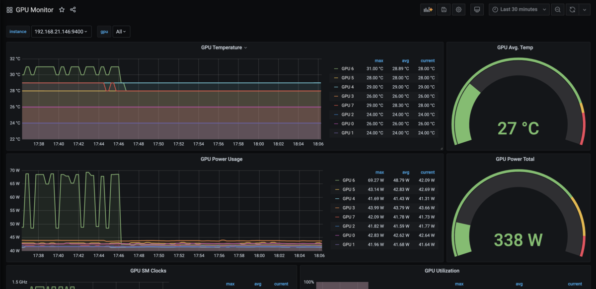596x289 pixels.
Task: Click the 41.64 W current value for GPU 1
Action: coord(427,244)
